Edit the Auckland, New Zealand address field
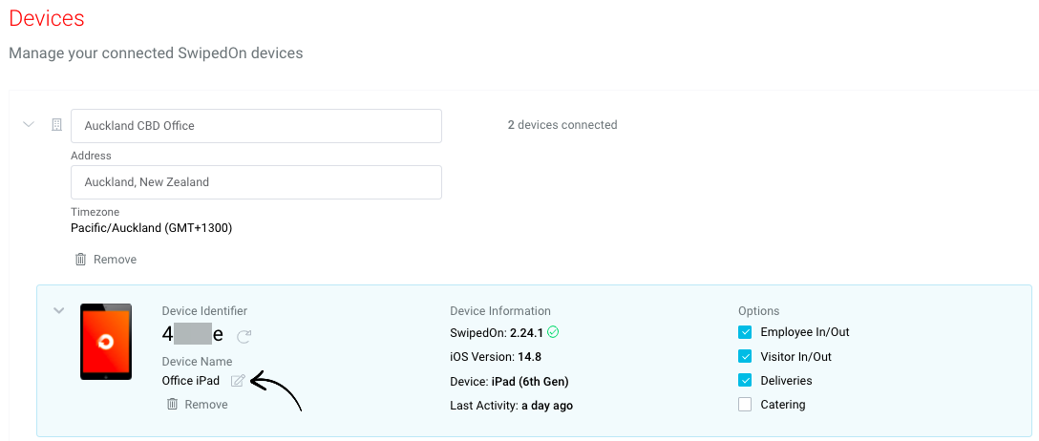Viewport: 1039px width, 441px height. point(256,182)
